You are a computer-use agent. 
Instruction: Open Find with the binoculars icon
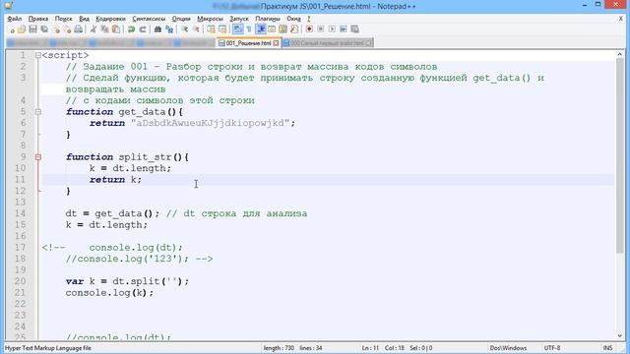[157, 29]
